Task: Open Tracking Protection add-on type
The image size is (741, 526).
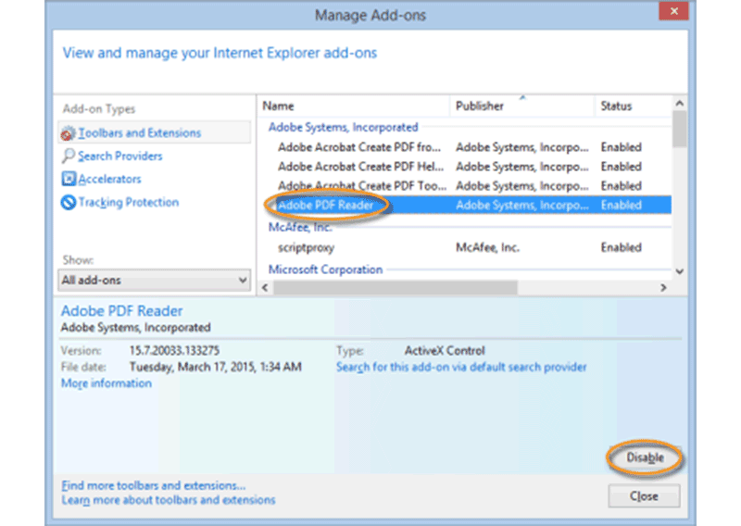Action: [129, 202]
